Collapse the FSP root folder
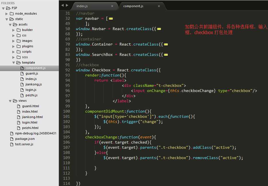Viewport: 268px width, 186px height. (x=3, y=8)
